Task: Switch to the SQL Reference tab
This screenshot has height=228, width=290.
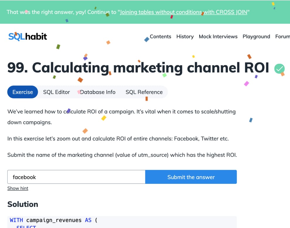Action: pyautogui.click(x=144, y=92)
